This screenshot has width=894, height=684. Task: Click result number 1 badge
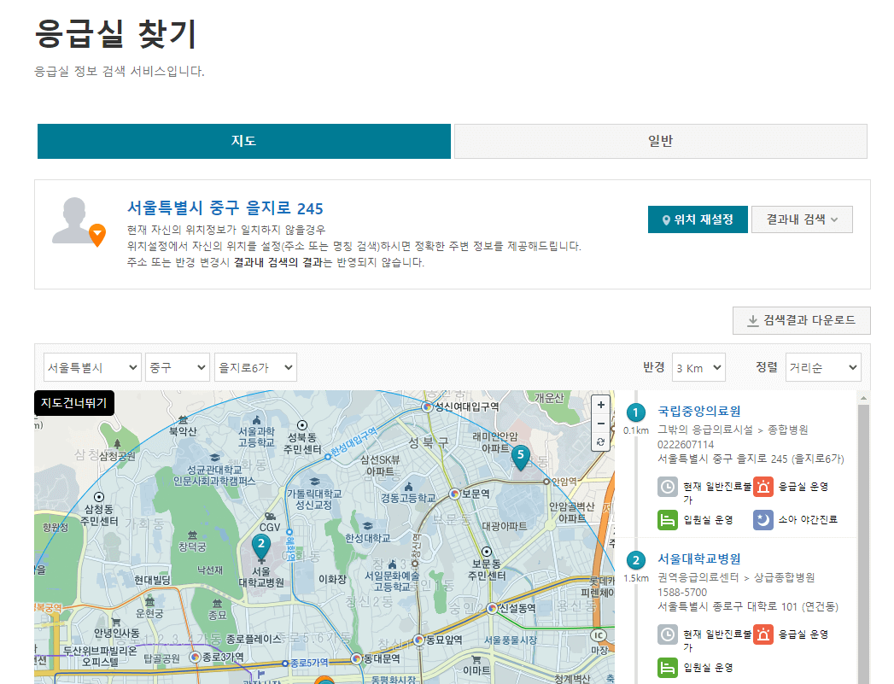636,412
